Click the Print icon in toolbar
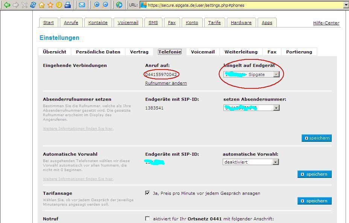Viewport: 349px width, 223px height. [68, 5]
